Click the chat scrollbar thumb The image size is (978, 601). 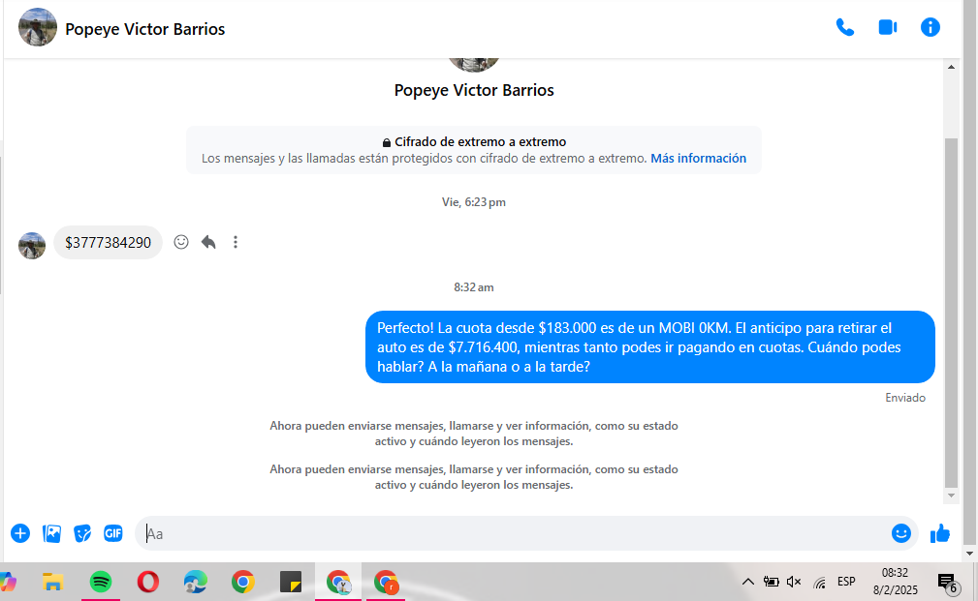pos(951,313)
